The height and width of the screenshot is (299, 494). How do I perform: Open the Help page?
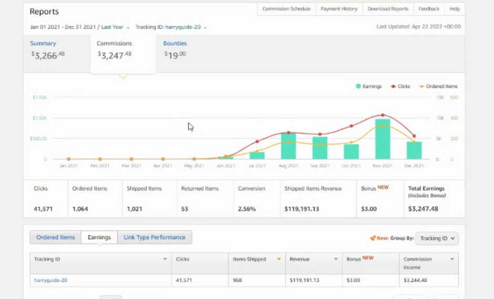(x=455, y=9)
